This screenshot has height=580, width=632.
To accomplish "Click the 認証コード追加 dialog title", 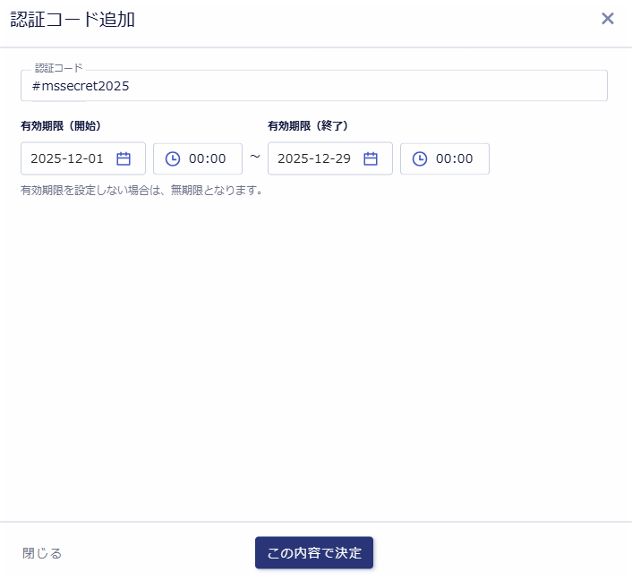I will pos(73,19).
